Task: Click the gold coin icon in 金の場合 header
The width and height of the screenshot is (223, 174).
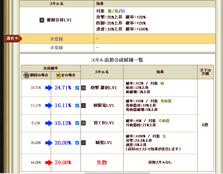Action: point(58,75)
